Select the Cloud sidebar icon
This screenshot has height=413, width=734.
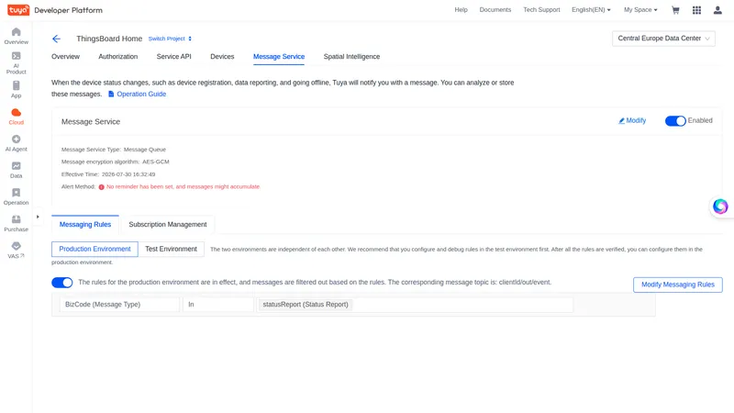16,117
